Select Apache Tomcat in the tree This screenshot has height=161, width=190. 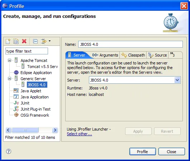click(34, 60)
